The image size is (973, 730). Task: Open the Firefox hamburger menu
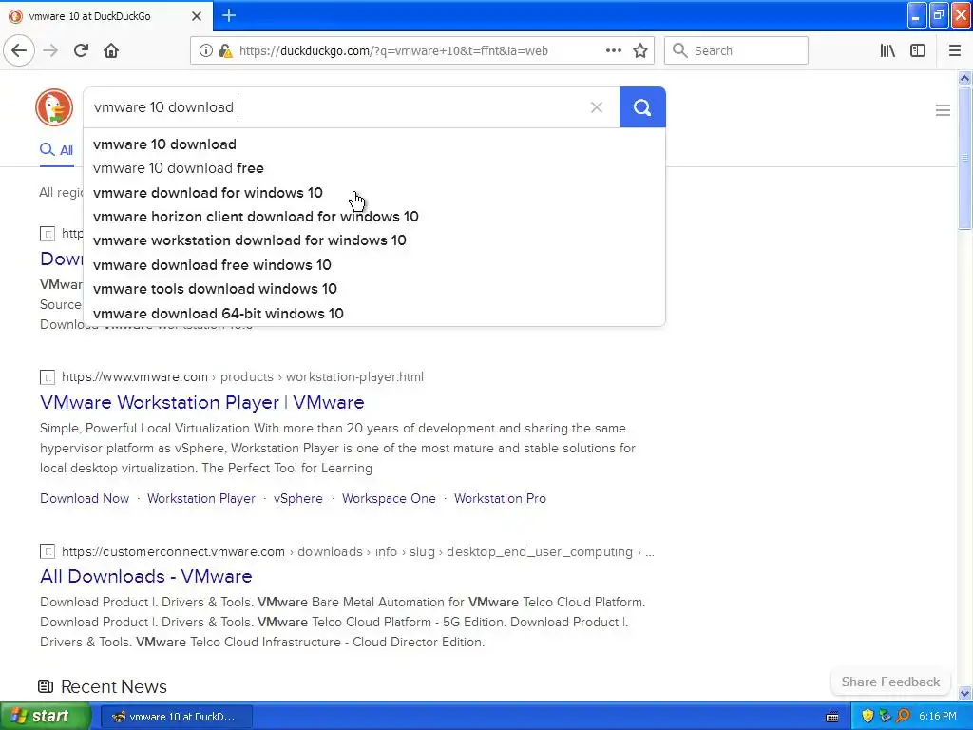click(954, 50)
